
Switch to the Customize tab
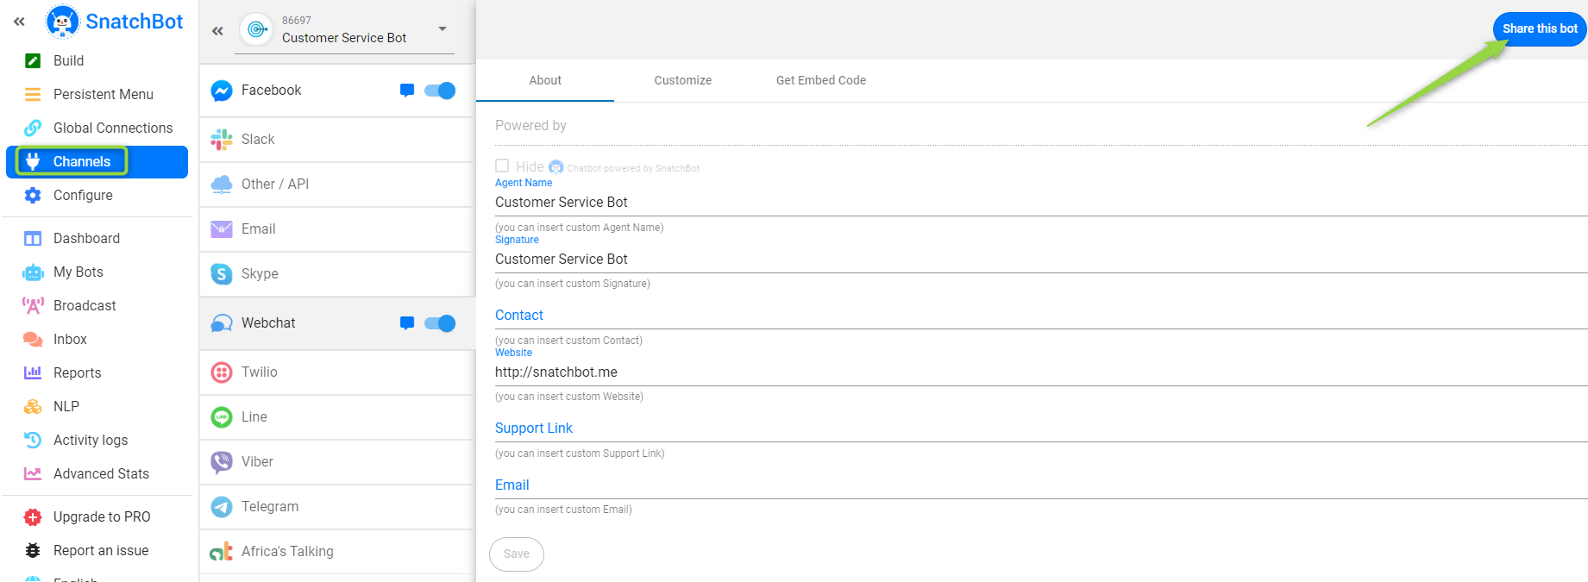click(x=682, y=80)
